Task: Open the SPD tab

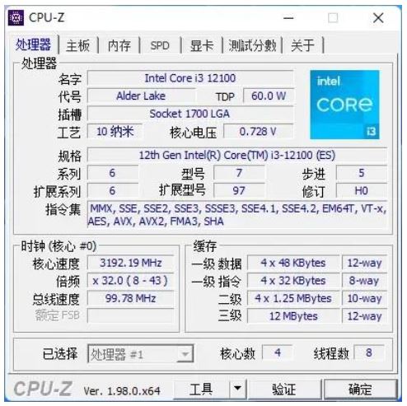Action: [x=160, y=45]
